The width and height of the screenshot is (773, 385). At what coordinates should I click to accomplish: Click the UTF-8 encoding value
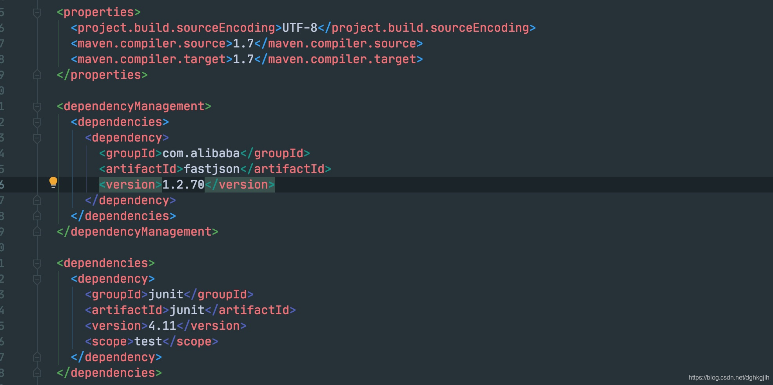pos(299,28)
